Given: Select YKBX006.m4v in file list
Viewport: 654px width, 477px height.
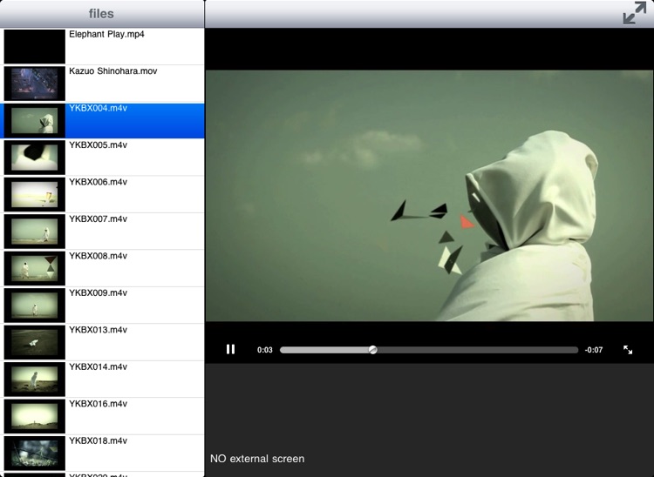Looking at the screenshot, I should (102, 194).
